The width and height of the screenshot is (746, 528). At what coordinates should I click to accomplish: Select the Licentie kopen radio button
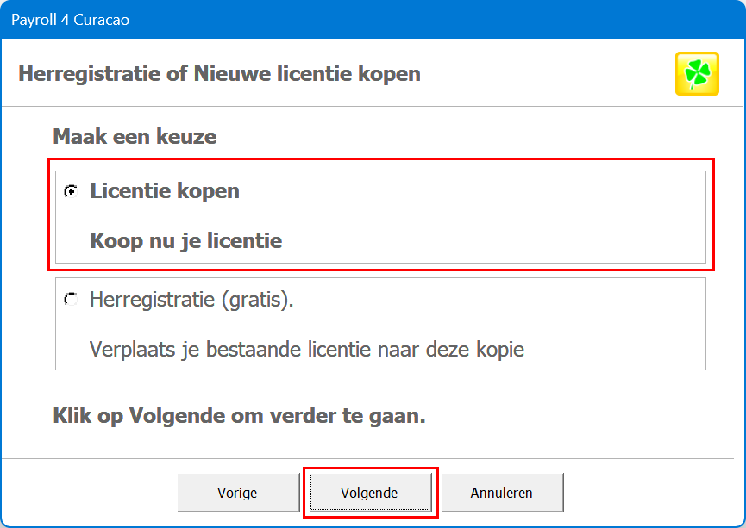tap(71, 191)
